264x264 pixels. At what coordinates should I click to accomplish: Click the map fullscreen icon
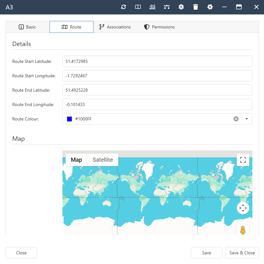[243, 160]
